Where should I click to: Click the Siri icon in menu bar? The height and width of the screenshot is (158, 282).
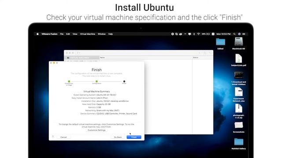click(239, 34)
